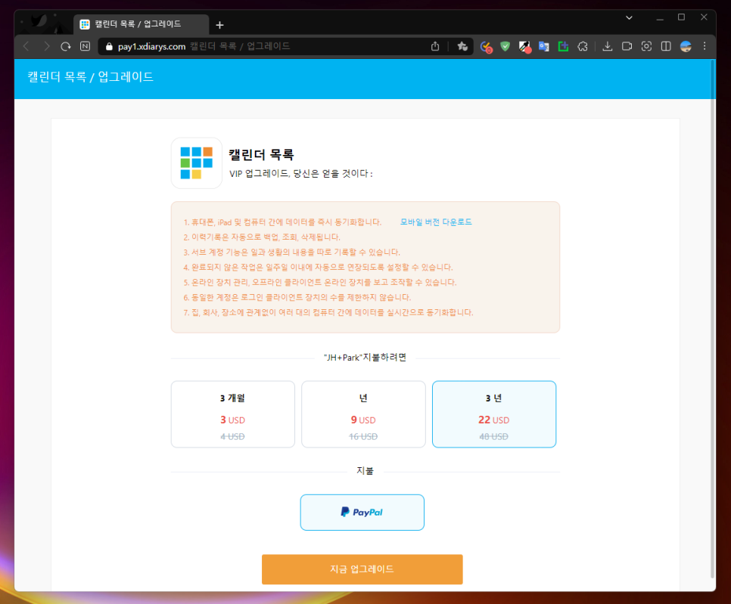
Task: View site info via lock icon
Action: click(x=109, y=46)
